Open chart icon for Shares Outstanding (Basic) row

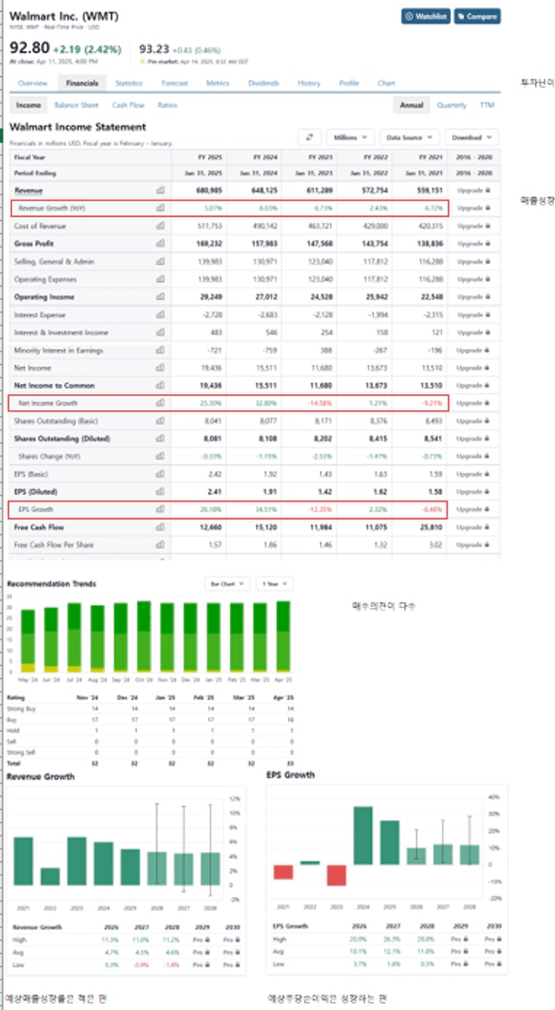pos(160,421)
